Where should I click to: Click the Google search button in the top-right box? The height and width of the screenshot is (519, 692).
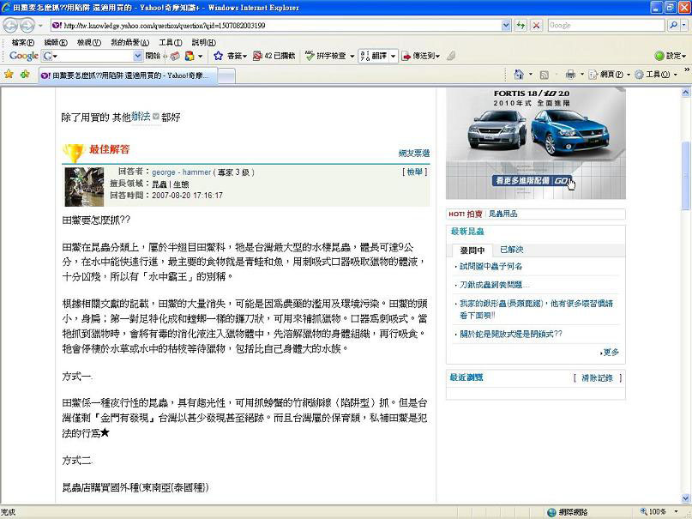tap(675, 24)
